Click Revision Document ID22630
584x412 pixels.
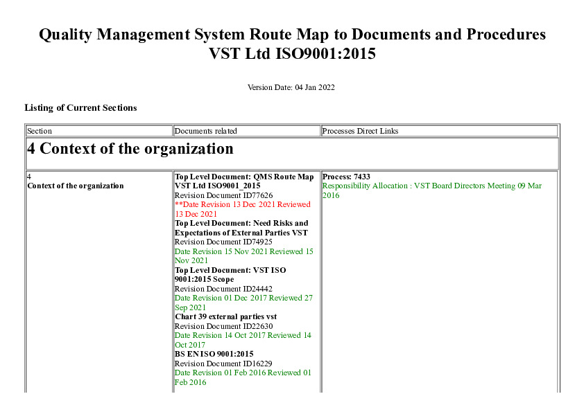click(x=223, y=326)
